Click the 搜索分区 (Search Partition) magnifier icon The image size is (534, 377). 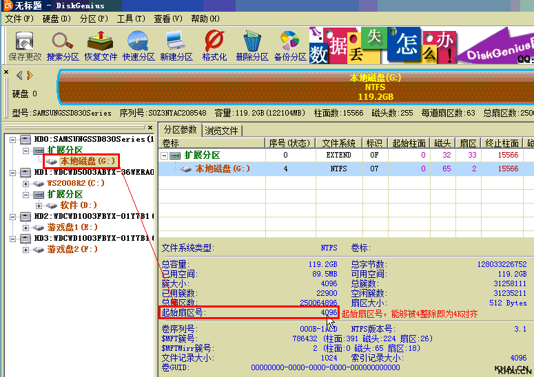click(63, 45)
